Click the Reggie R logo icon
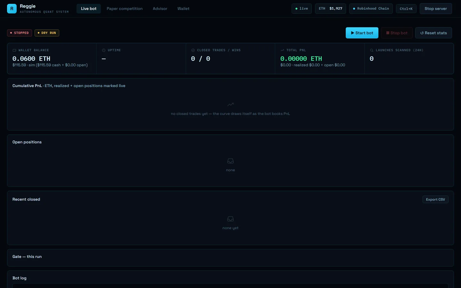This screenshot has height=288, width=461. [12, 9]
